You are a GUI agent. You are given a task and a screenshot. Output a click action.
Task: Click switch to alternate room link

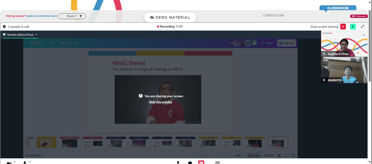tap(42, 16)
